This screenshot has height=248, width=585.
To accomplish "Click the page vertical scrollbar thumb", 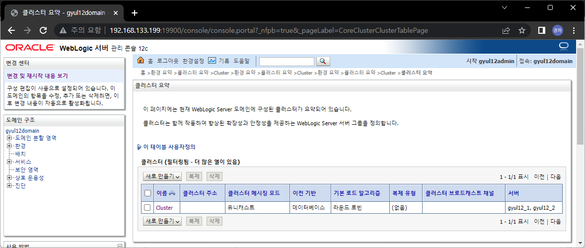I will [x=581, y=95].
